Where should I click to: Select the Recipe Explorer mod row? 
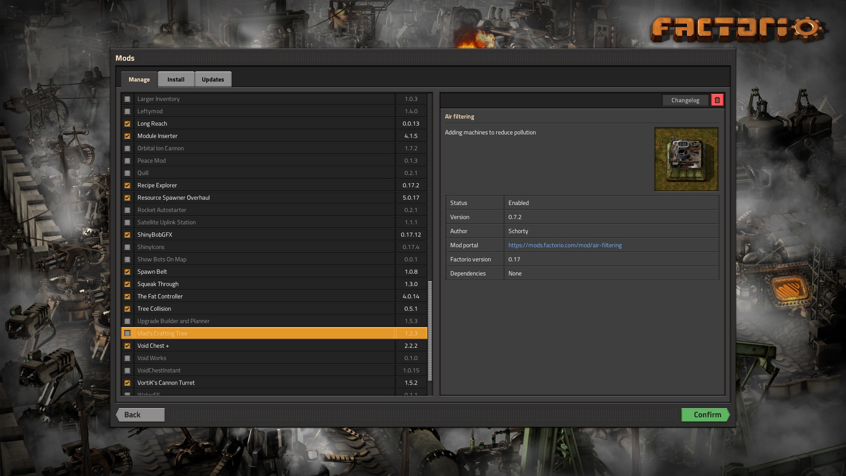[157, 186]
